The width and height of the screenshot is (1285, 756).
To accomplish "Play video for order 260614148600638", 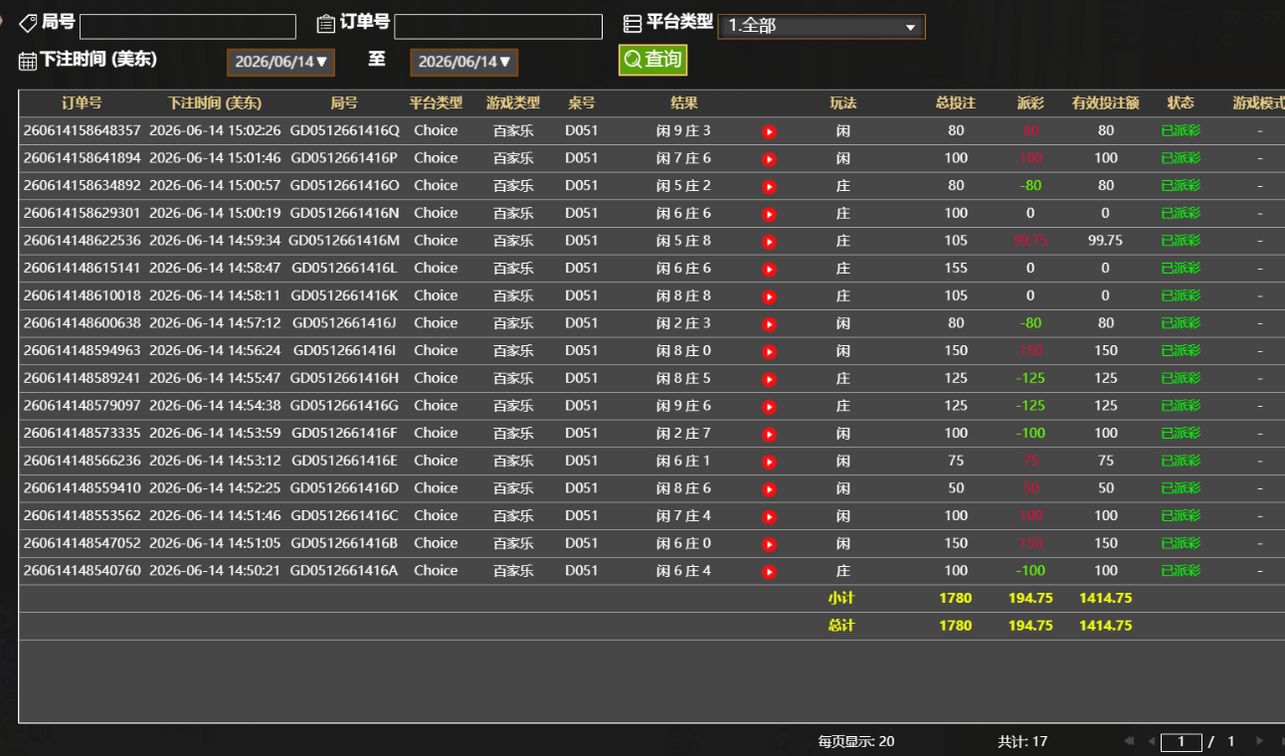I will (769, 324).
